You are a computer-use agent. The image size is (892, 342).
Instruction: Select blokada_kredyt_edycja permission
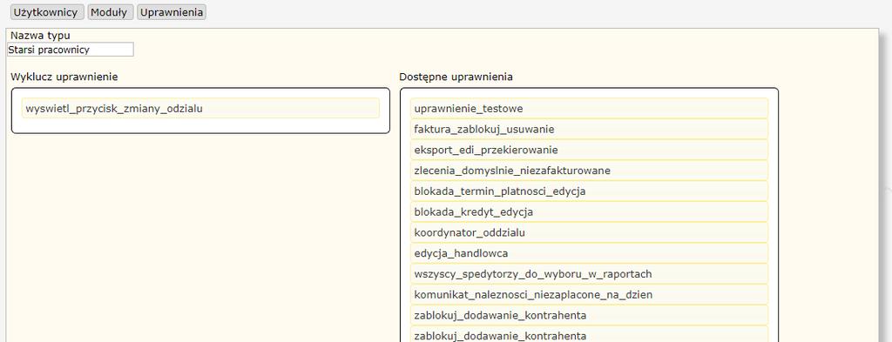pyautogui.click(x=590, y=212)
